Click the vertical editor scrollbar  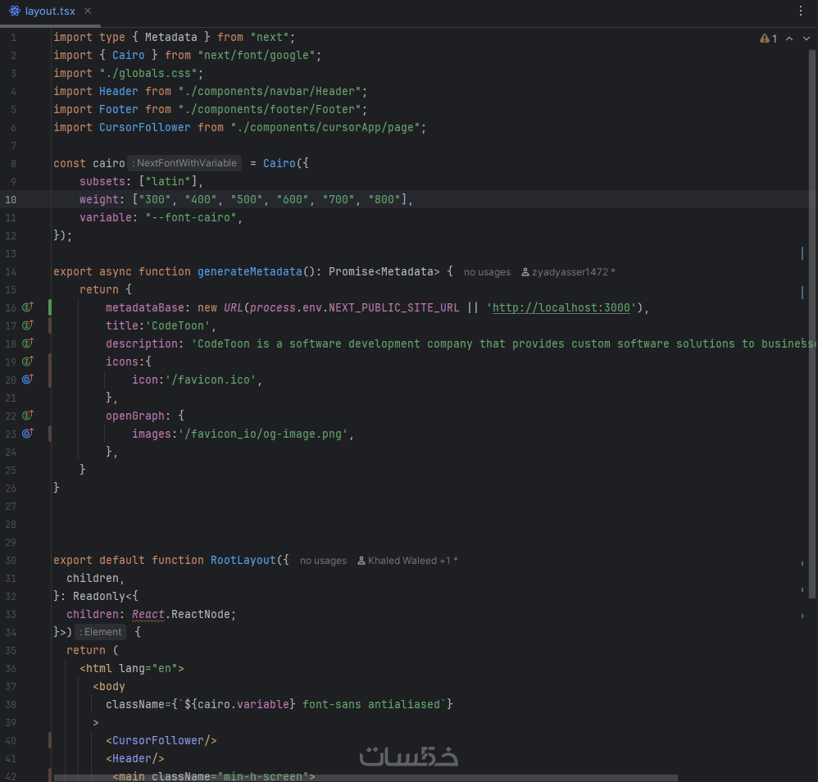811,324
